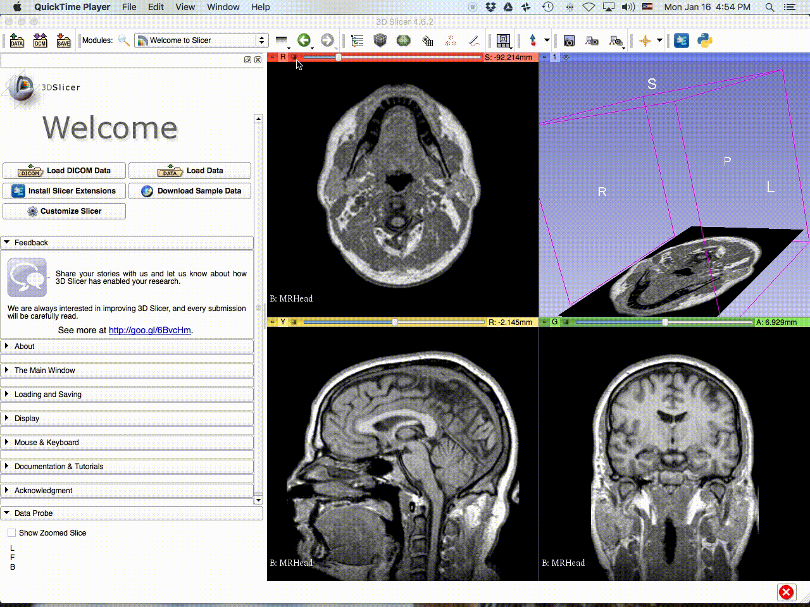810x607 pixels.
Task: Open the File menu
Action: (129, 7)
